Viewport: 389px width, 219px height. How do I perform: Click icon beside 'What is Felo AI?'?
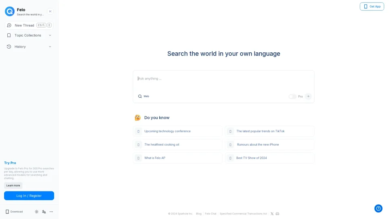pyautogui.click(x=139, y=158)
